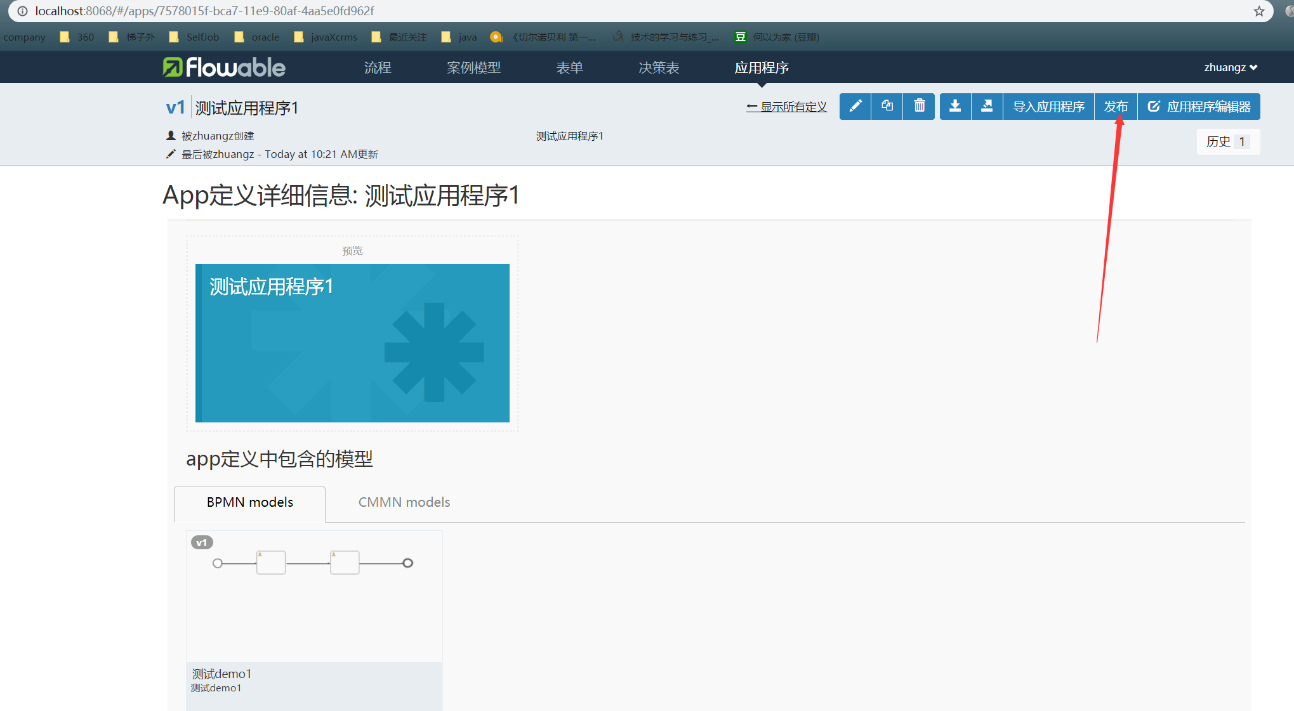1294x711 pixels.
Task: Open the 何以为家 (豆瓣) bookmark
Action: point(777,37)
